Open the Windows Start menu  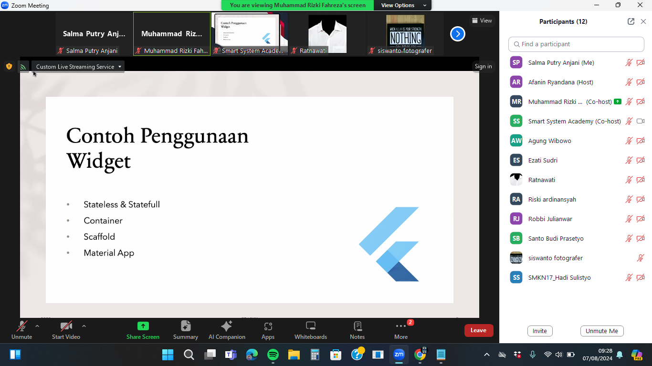point(168,355)
